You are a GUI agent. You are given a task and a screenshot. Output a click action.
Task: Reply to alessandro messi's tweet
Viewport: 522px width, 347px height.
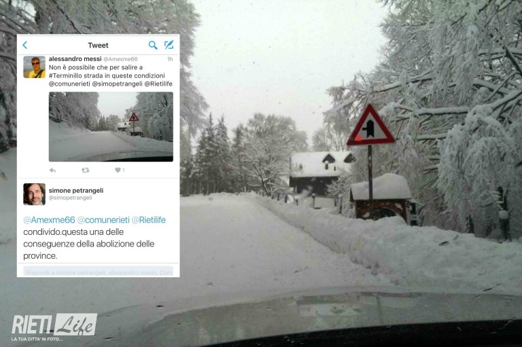coord(52,170)
